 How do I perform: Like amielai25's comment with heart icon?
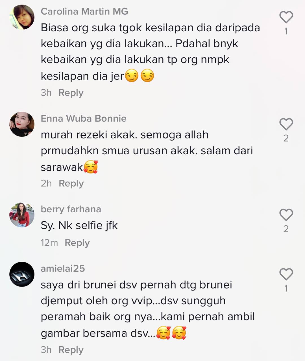(286, 274)
